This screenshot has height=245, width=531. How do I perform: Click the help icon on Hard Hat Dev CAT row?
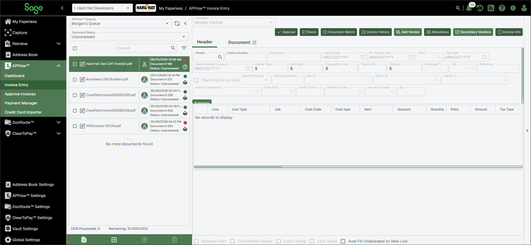[185, 67]
